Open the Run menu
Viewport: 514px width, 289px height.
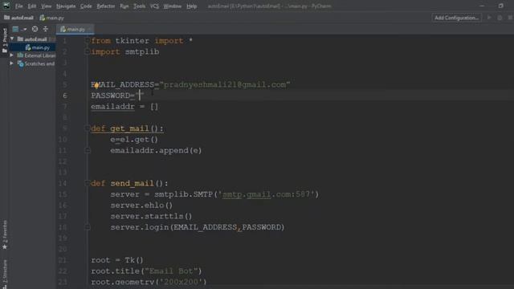[x=124, y=6]
